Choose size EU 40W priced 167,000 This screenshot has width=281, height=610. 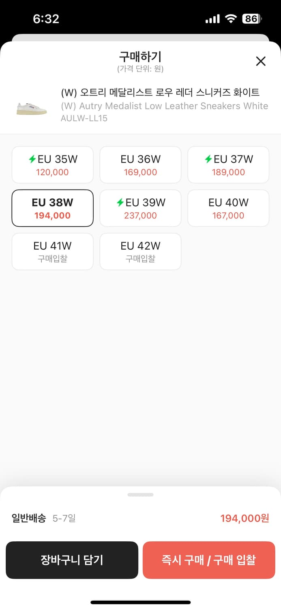[228, 208]
